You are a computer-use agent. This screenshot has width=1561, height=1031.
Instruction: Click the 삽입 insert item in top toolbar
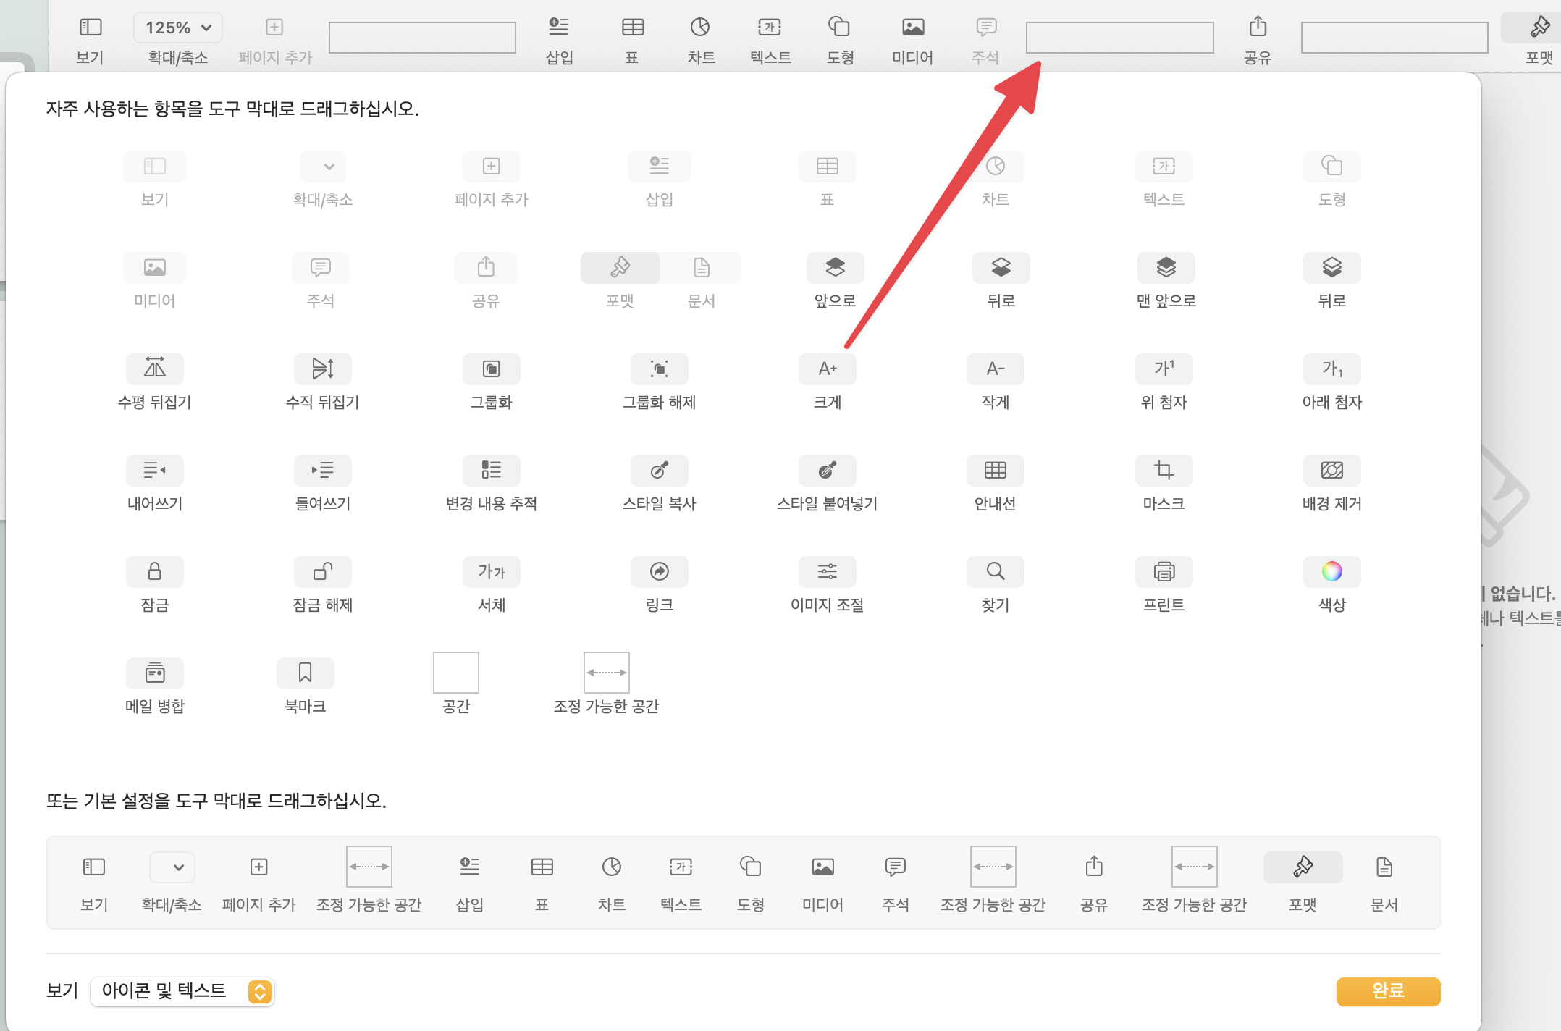(559, 28)
